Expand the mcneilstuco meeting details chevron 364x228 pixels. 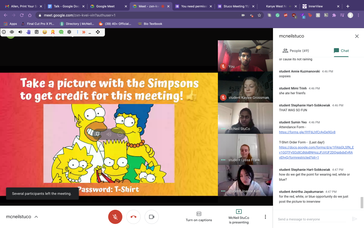[36, 217]
